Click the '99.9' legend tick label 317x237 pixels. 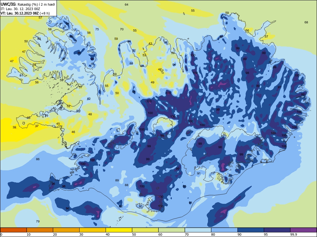(x=294, y=234)
